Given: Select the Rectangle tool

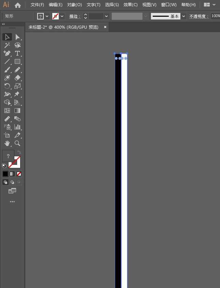Looking at the screenshot, I should [x=17, y=61].
